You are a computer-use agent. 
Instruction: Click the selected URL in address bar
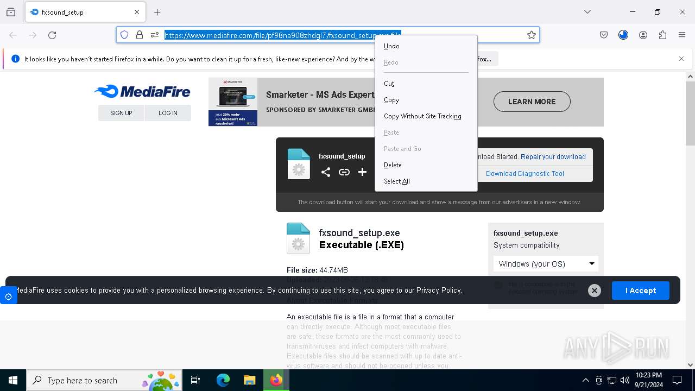[x=282, y=35]
